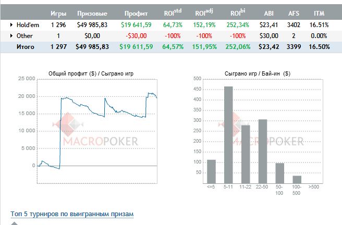Click the Игры column header
342x225 pixels.
point(58,13)
